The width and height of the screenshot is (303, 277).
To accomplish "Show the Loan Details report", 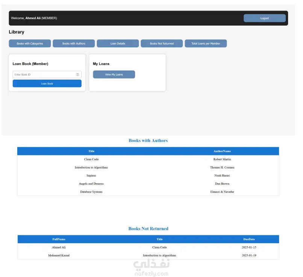I will click(x=118, y=44).
